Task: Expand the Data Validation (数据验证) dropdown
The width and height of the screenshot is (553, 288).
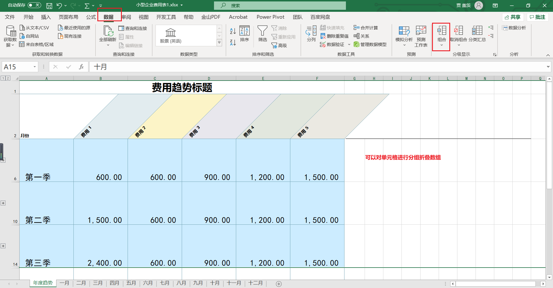Action: [349, 45]
